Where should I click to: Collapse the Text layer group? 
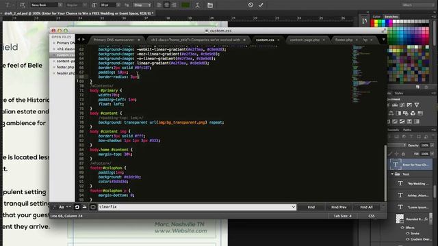coord(392,174)
